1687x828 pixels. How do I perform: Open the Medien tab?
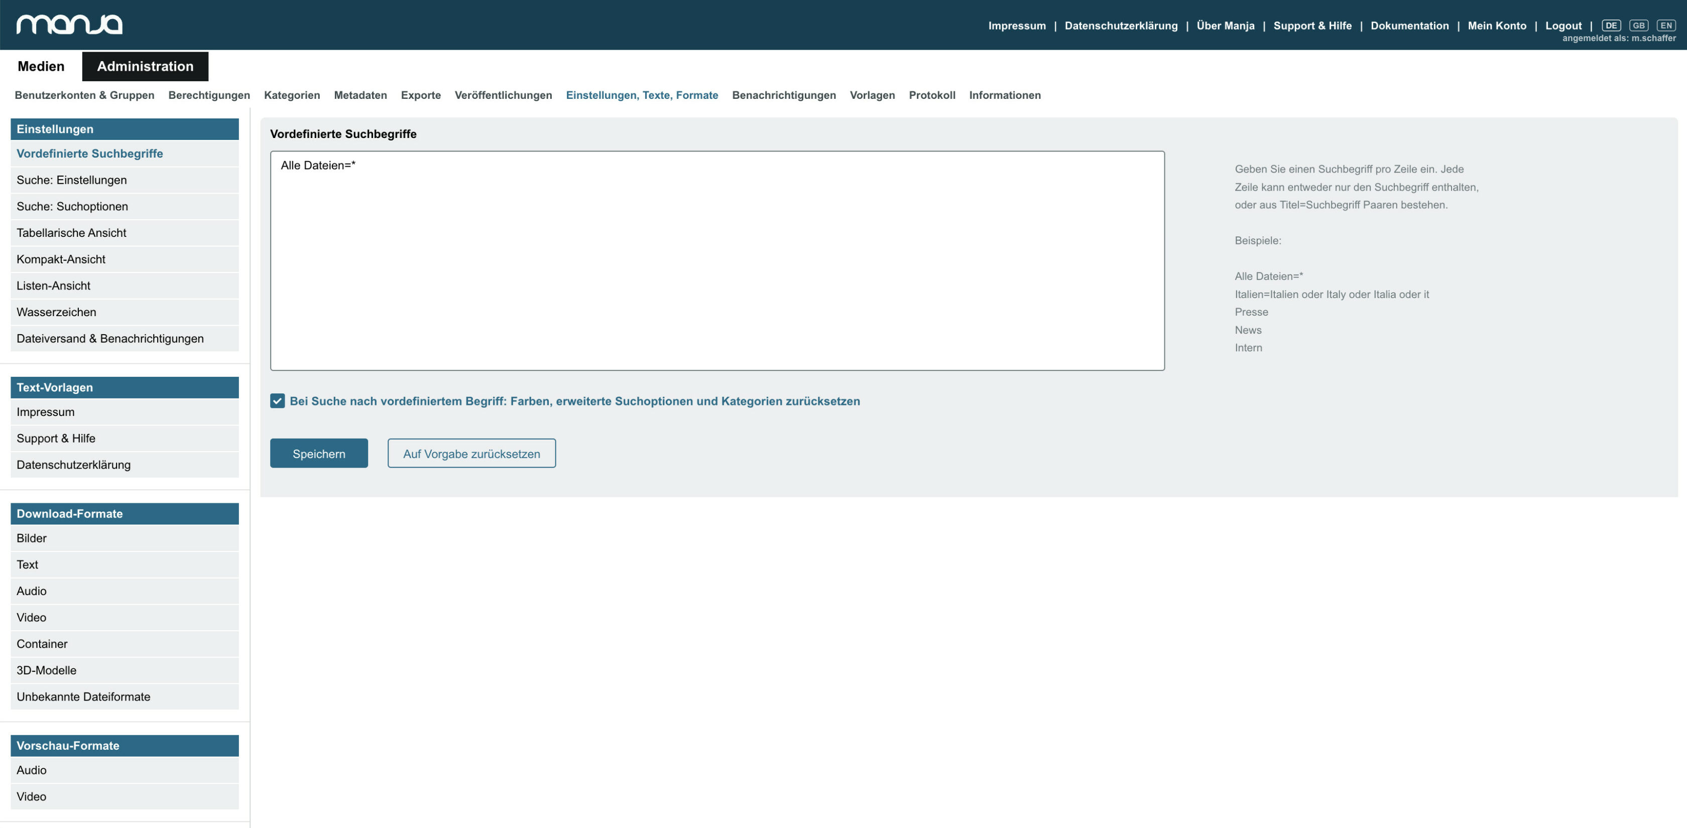coord(41,66)
